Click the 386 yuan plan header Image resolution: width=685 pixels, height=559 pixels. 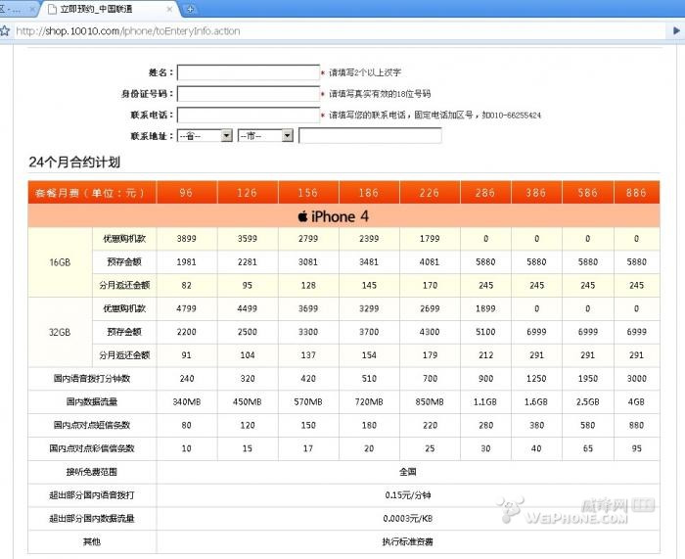[x=536, y=193]
